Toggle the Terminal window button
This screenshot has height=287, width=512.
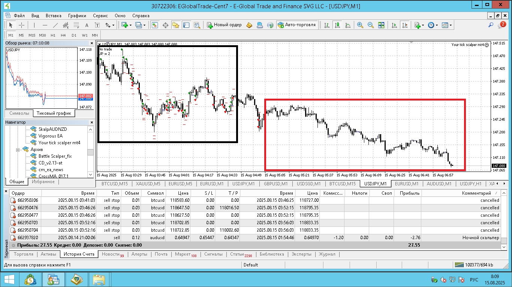click(x=186, y=25)
